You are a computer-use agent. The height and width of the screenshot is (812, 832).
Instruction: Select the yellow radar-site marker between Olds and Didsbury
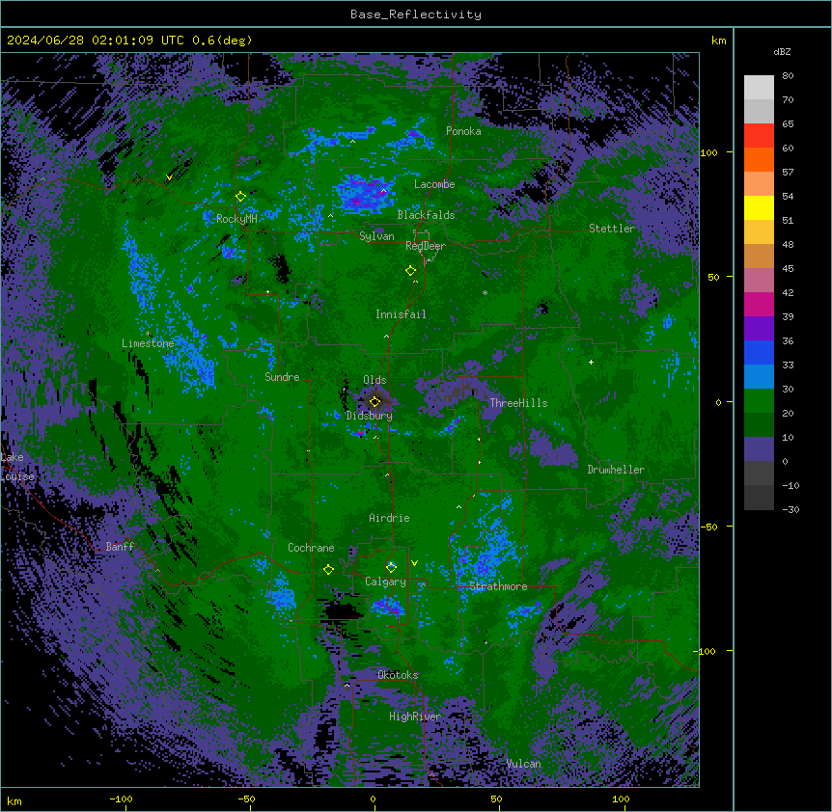(x=375, y=402)
